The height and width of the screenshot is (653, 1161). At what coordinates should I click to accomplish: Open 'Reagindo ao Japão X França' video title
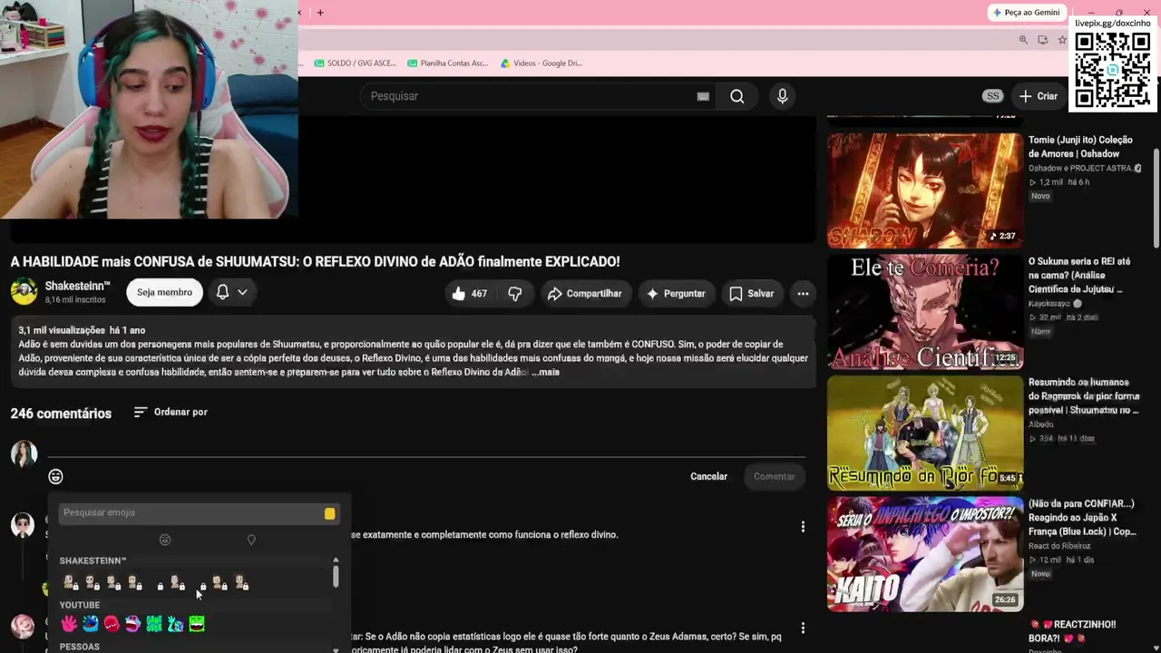[1082, 518]
